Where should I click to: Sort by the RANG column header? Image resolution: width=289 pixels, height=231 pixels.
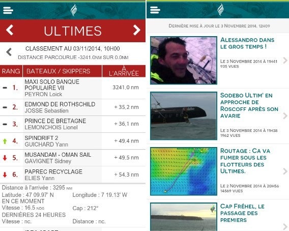[11, 71]
